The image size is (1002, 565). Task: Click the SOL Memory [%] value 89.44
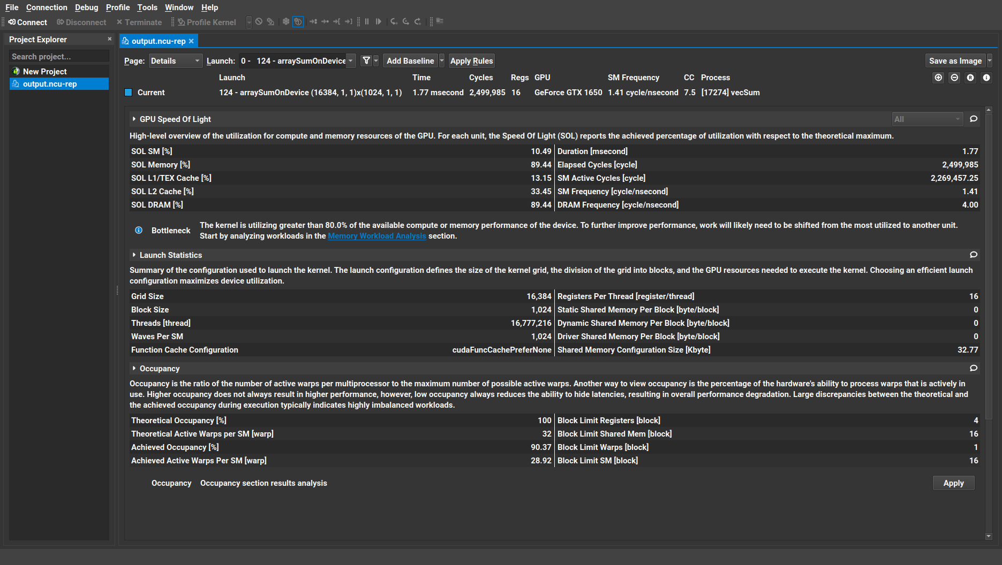(x=541, y=165)
